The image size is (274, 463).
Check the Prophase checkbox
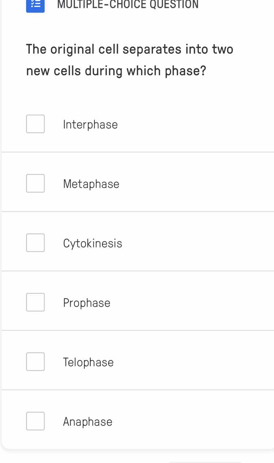[35, 302]
